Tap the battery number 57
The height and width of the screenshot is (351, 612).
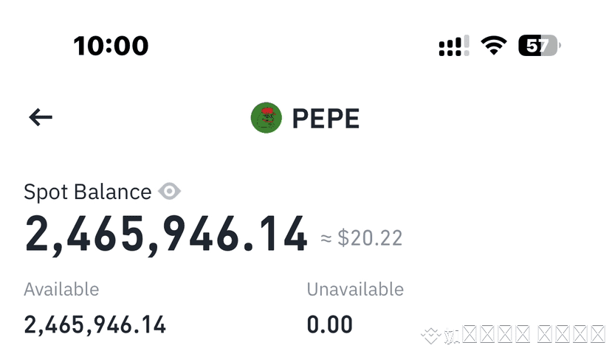click(x=537, y=46)
